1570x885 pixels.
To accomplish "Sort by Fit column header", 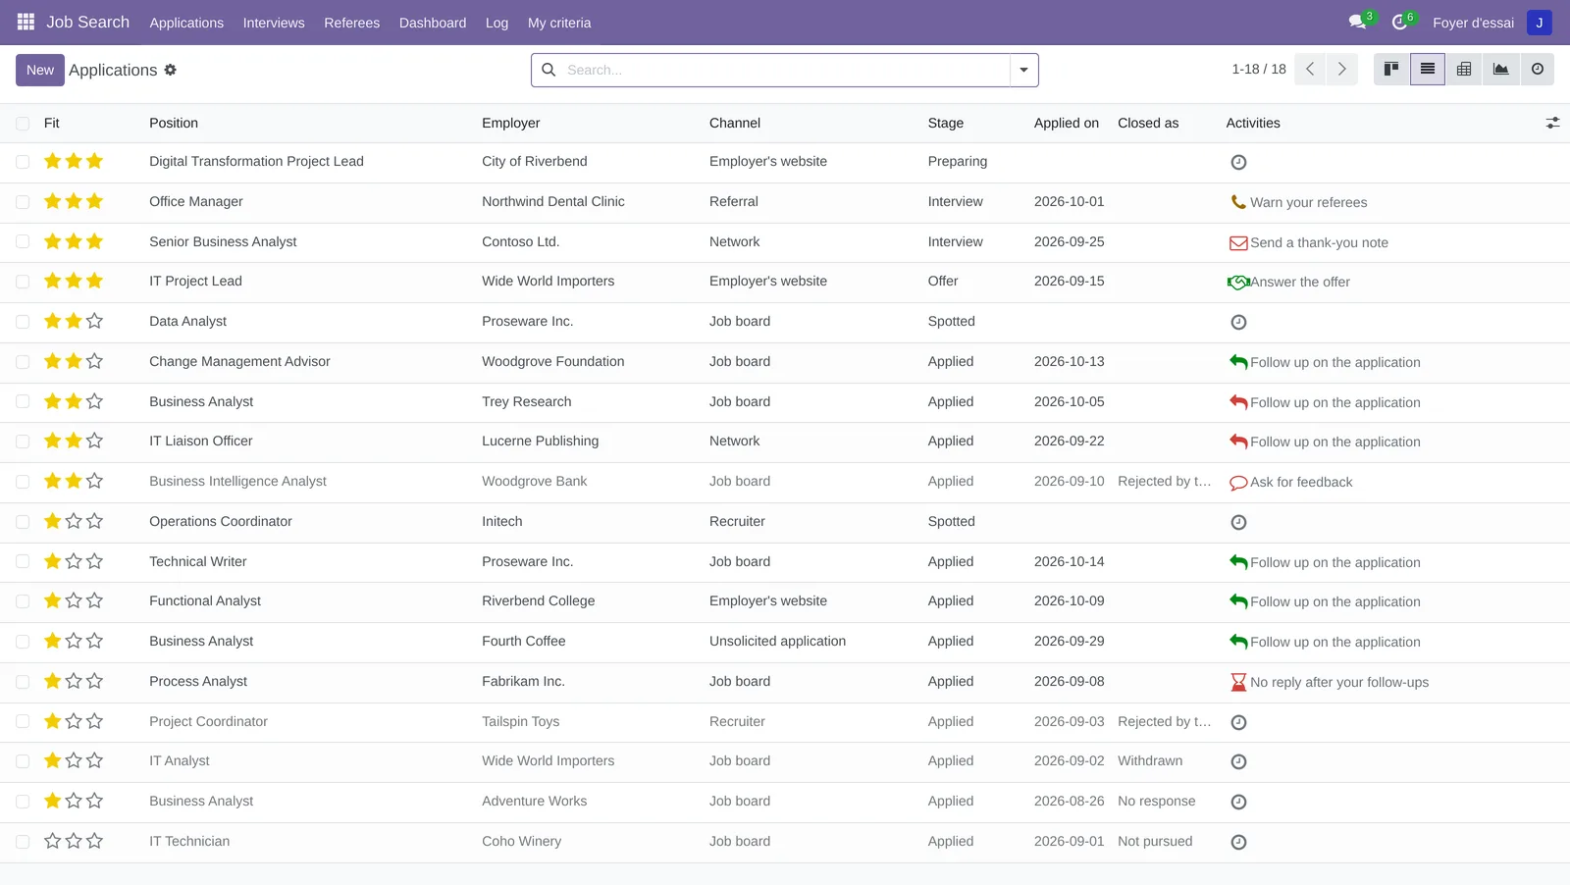I will point(52,123).
